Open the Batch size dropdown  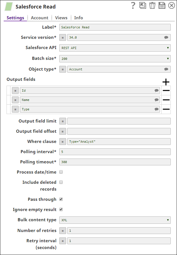[115, 59]
